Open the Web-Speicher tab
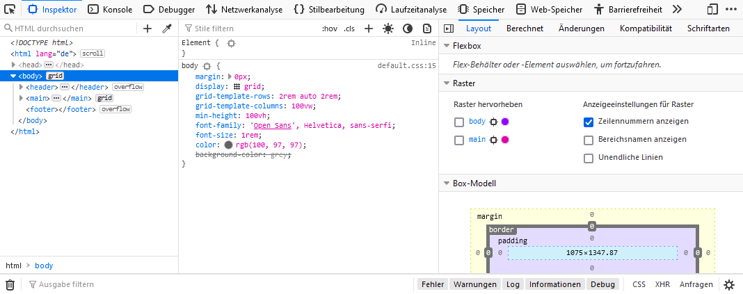The height and width of the screenshot is (294, 743). pyautogui.click(x=549, y=10)
